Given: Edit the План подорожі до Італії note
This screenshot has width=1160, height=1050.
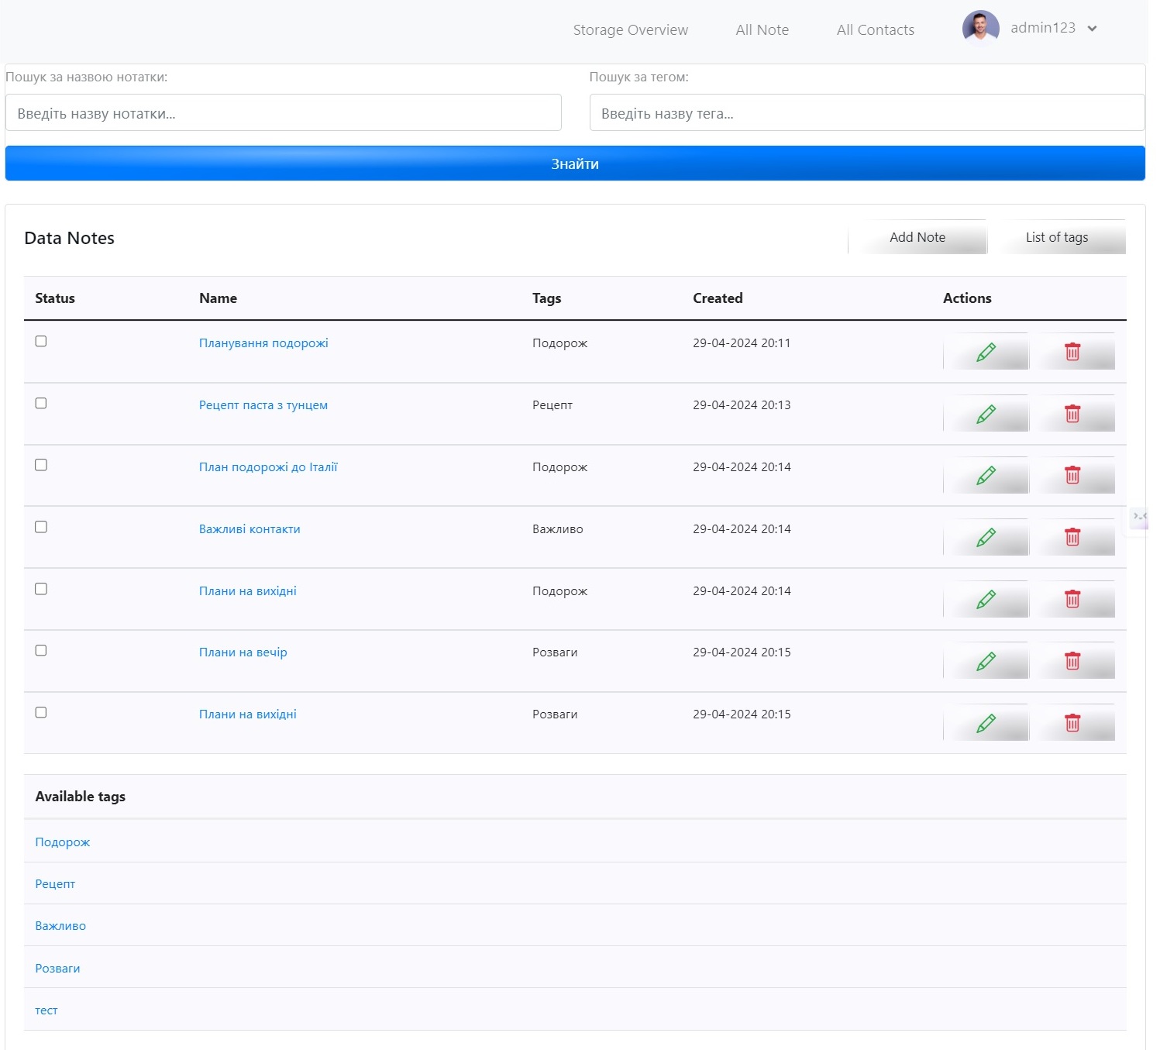Looking at the screenshot, I should [986, 476].
